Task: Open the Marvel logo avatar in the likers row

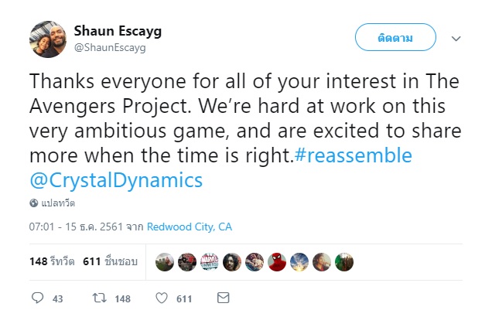Action: tap(209, 261)
